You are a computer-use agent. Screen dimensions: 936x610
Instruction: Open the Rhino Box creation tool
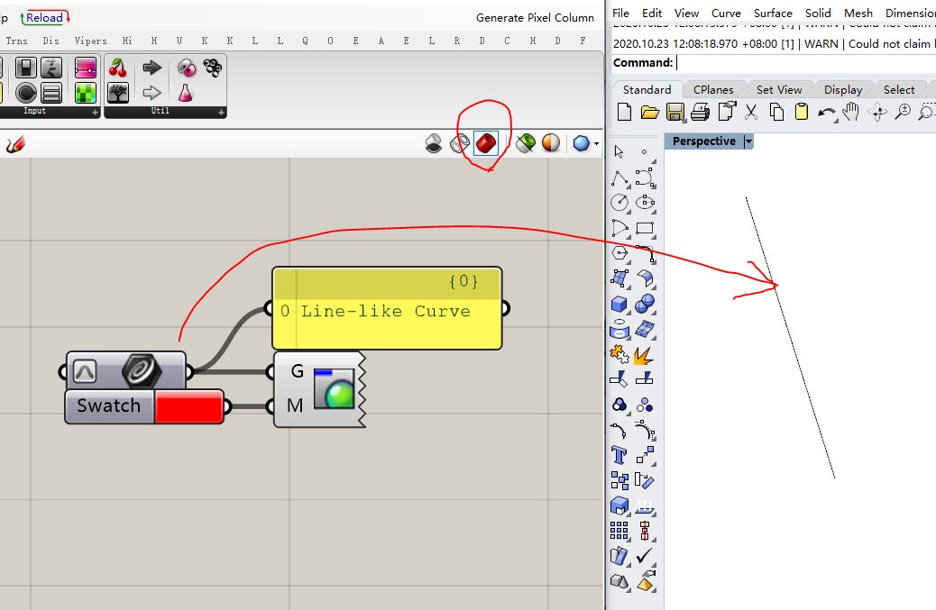point(619,304)
